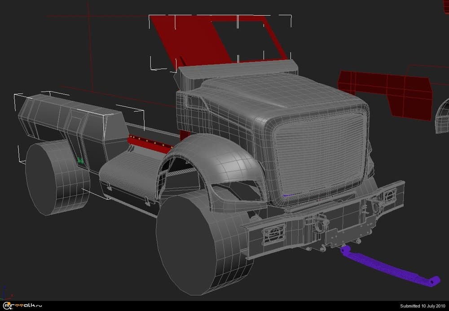
Task: Select the red fender panel on the right
Action: coord(386,92)
